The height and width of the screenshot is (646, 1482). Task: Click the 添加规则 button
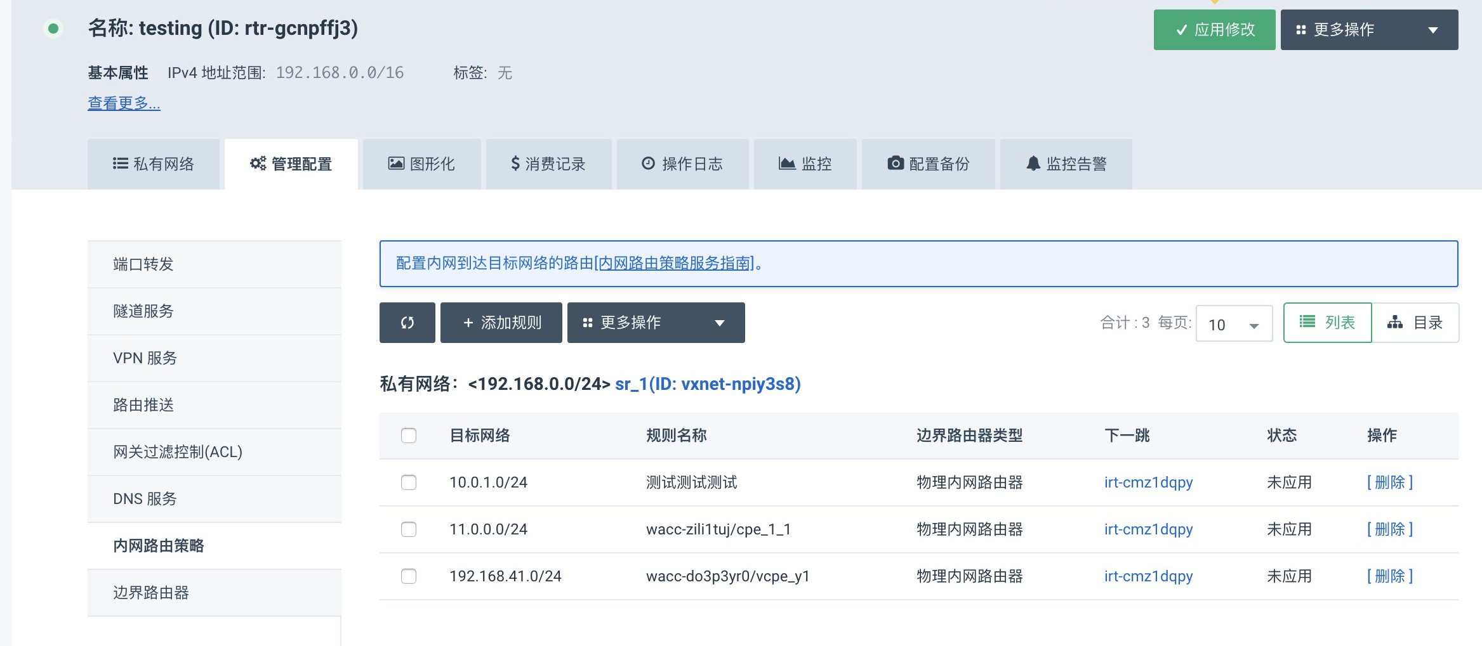[x=501, y=323]
